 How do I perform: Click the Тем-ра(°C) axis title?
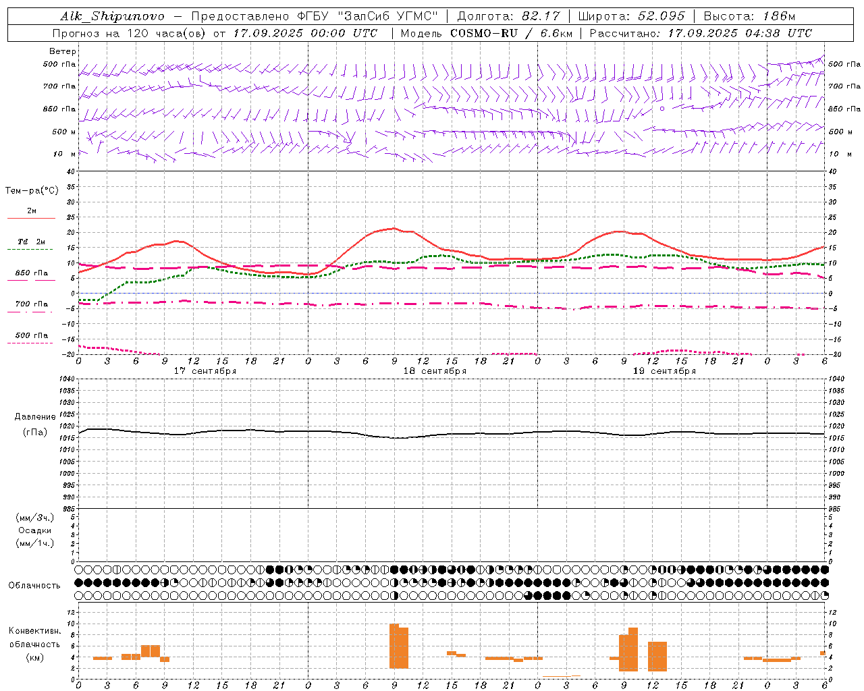[x=32, y=191]
